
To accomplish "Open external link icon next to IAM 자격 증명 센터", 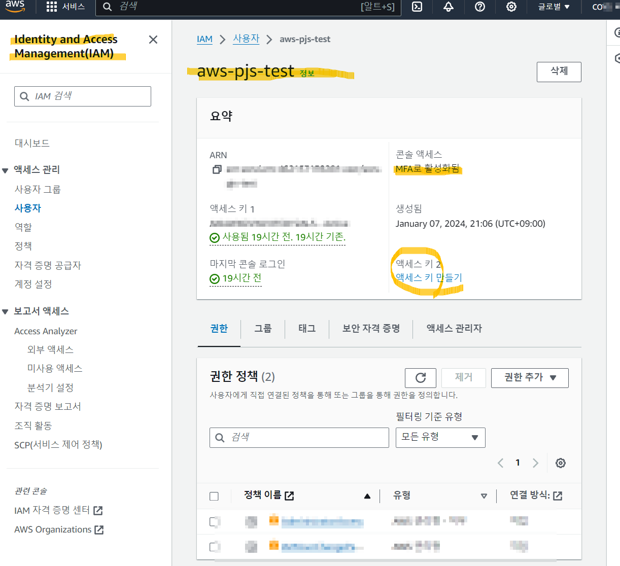I will 98,511.
